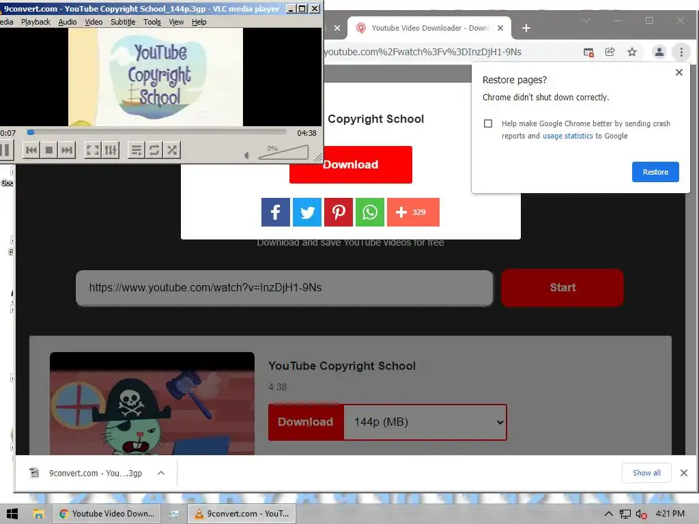Check the crash reports sending checkbox
This screenshot has height=524, width=699.
click(x=488, y=123)
